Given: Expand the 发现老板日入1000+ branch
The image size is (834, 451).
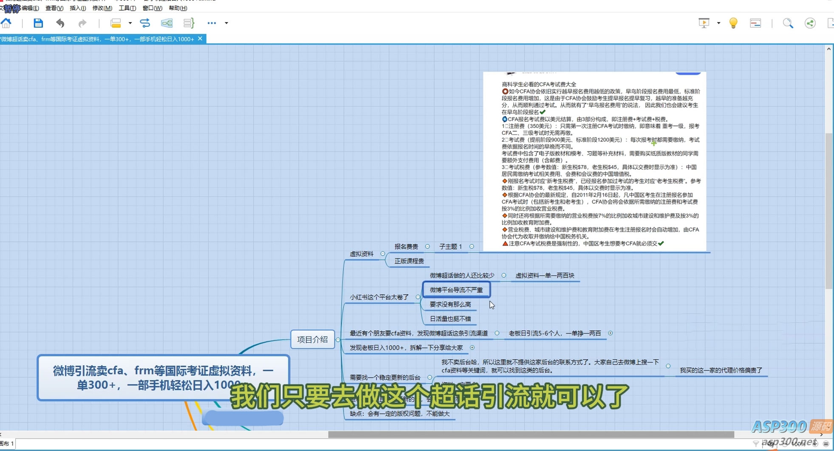Looking at the screenshot, I should [472, 347].
